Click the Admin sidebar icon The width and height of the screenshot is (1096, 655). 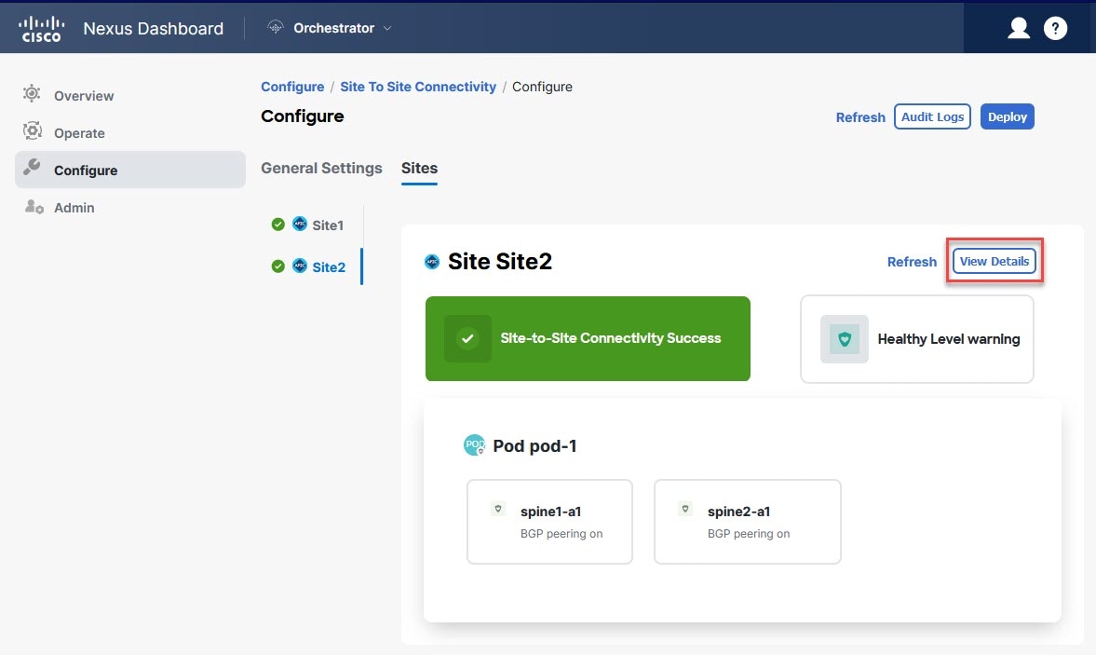click(34, 206)
